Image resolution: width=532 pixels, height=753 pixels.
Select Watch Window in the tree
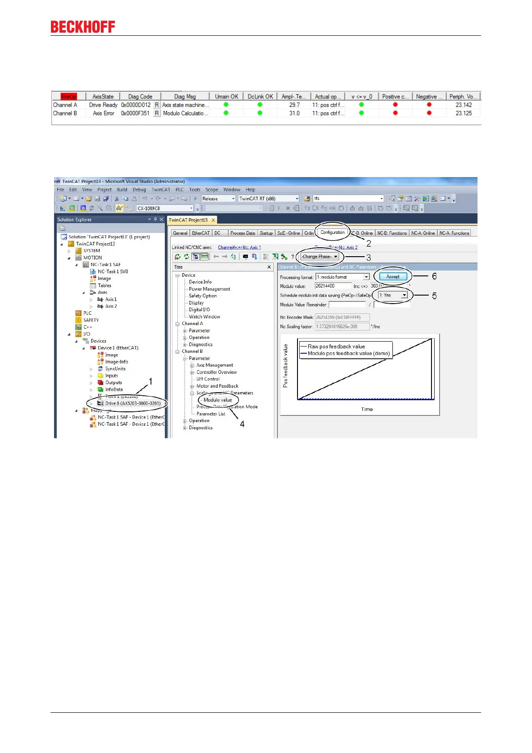click(205, 317)
